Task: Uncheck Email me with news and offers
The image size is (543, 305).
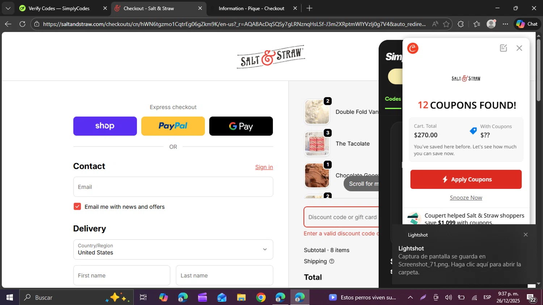Action: click(77, 206)
